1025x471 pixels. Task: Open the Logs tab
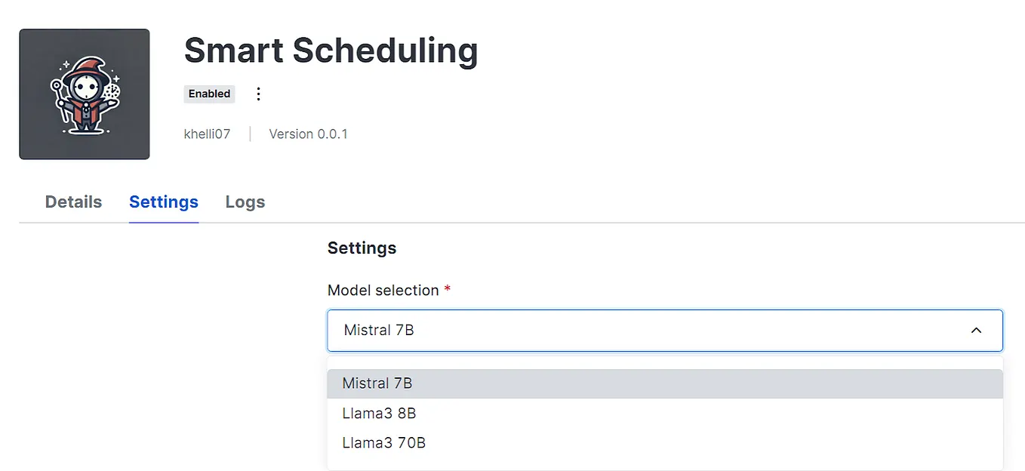click(245, 202)
